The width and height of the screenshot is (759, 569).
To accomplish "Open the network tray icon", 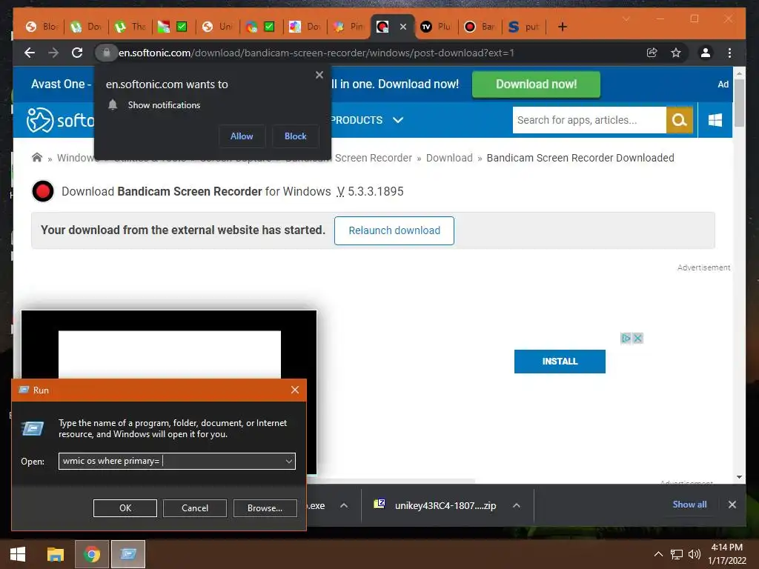I will pos(676,554).
